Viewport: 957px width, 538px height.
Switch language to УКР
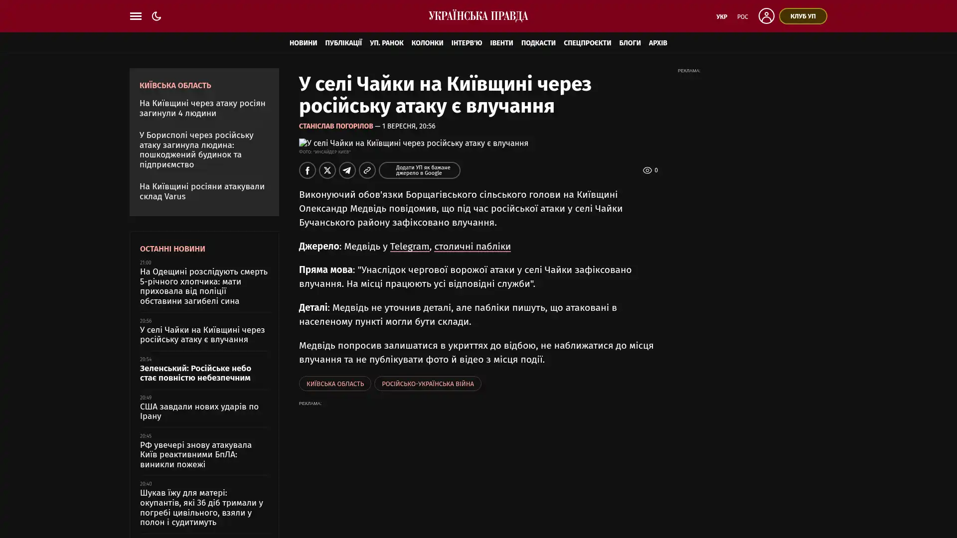(x=721, y=17)
